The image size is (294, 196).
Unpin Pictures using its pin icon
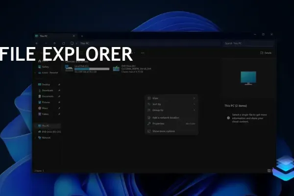pyautogui.click(x=59, y=102)
